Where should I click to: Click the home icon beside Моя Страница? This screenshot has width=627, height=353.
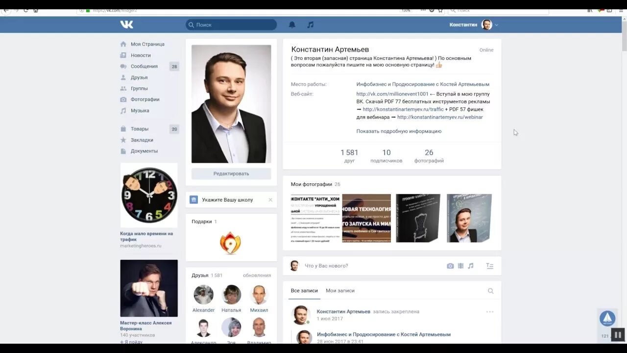tap(123, 44)
